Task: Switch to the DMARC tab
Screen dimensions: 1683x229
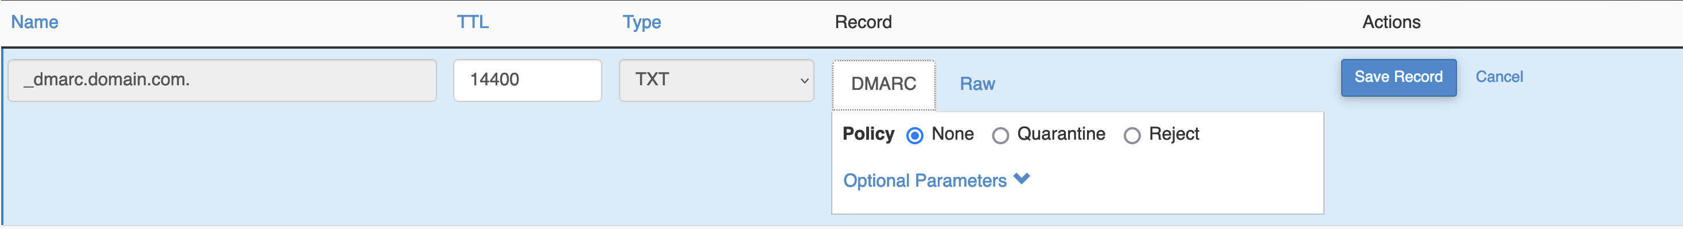Action: pyautogui.click(x=883, y=84)
